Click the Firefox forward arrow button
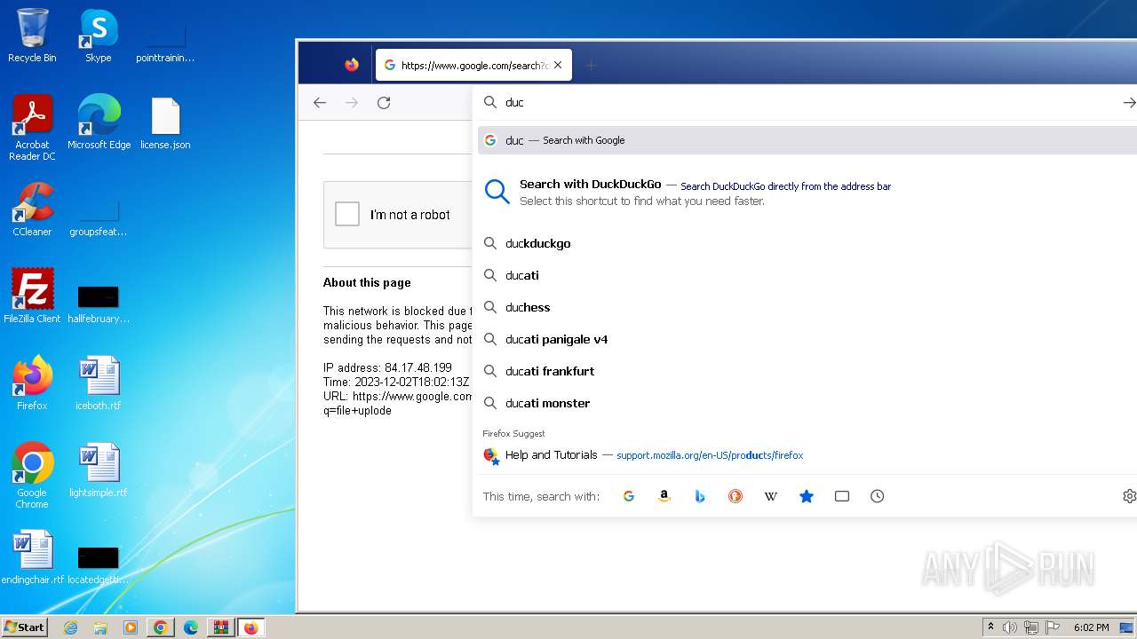 pos(352,103)
